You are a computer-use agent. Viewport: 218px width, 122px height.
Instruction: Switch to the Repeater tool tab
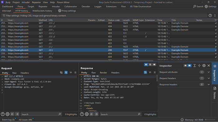pyautogui.click(x=43, y=7)
